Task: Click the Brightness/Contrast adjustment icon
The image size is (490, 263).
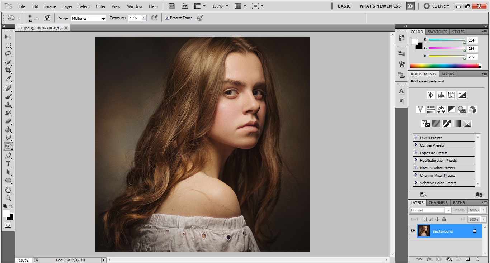Action: (x=430, y=95)
